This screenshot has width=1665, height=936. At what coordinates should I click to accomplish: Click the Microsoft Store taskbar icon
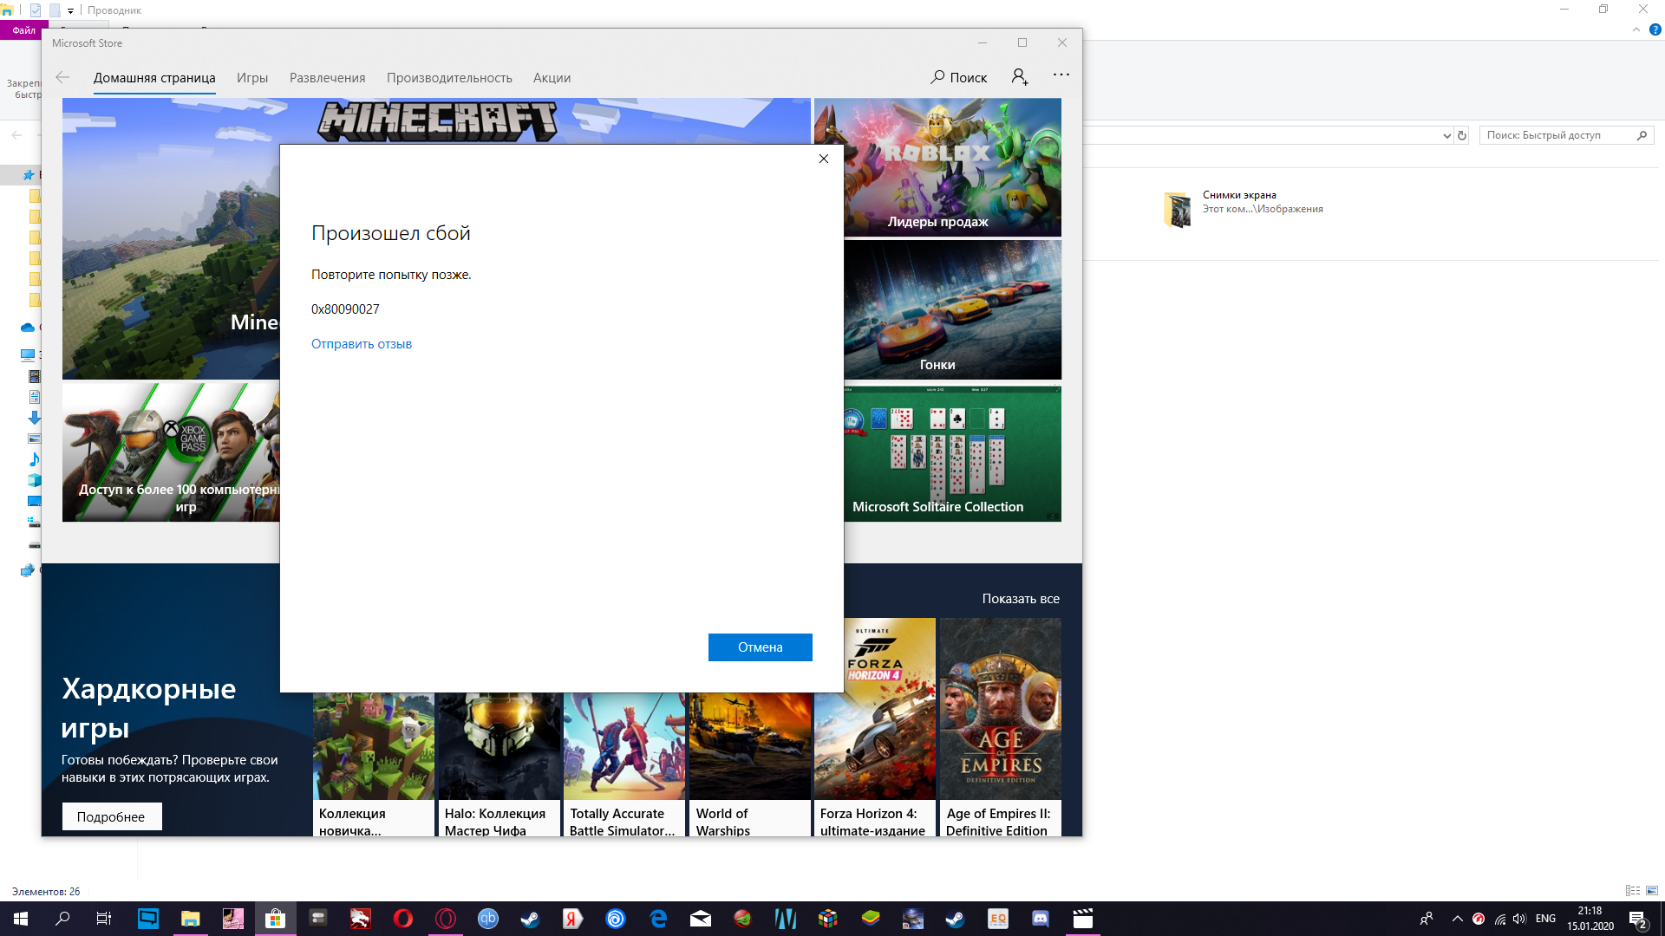(275, 919)
